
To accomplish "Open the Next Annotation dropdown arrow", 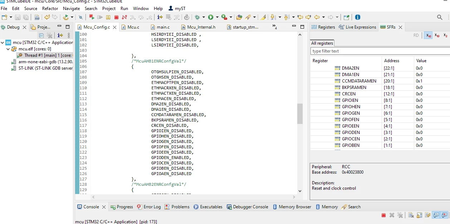I will pyautogui.click(x=280, y=17).
